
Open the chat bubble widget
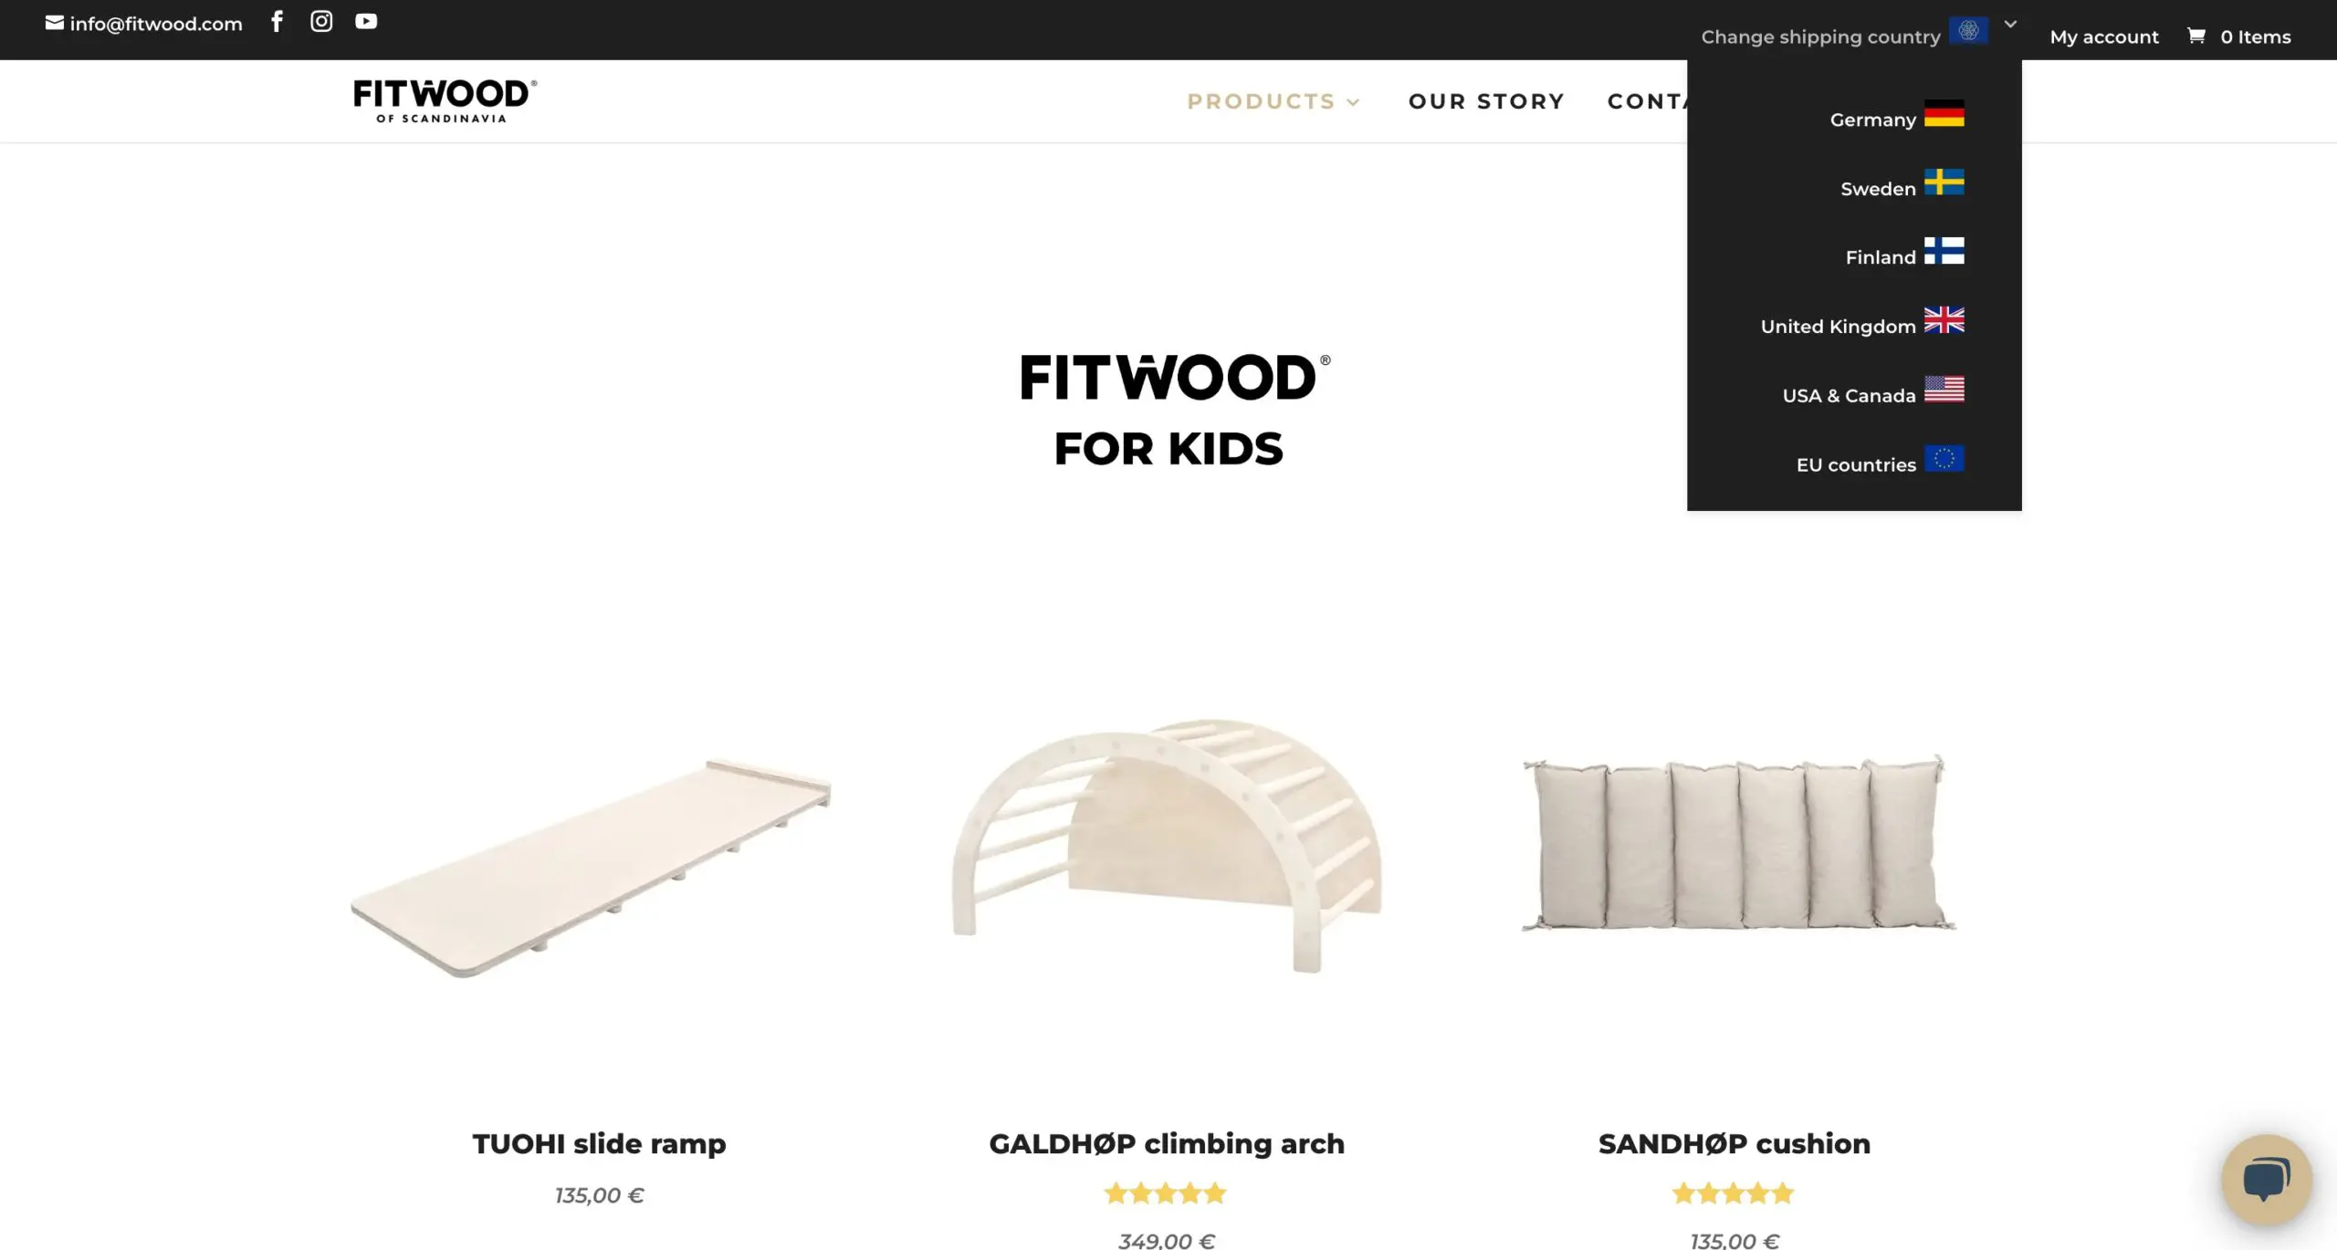tap(2267, 1179)
